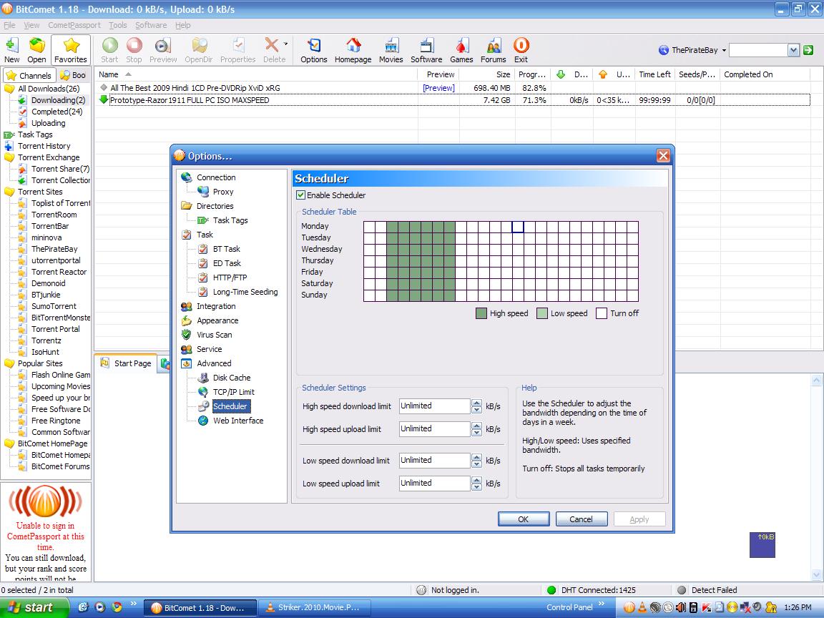The height and width of the screenshot is (618, 824).
Task: Adjust the Low speed download limit spinner
Action: [476, 461]
